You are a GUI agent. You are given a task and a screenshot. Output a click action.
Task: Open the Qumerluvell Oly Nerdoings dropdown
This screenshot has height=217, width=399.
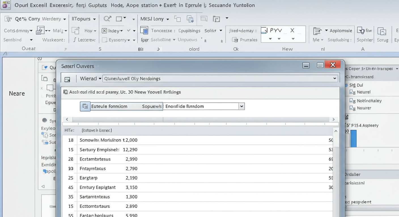tap(334, 79)
